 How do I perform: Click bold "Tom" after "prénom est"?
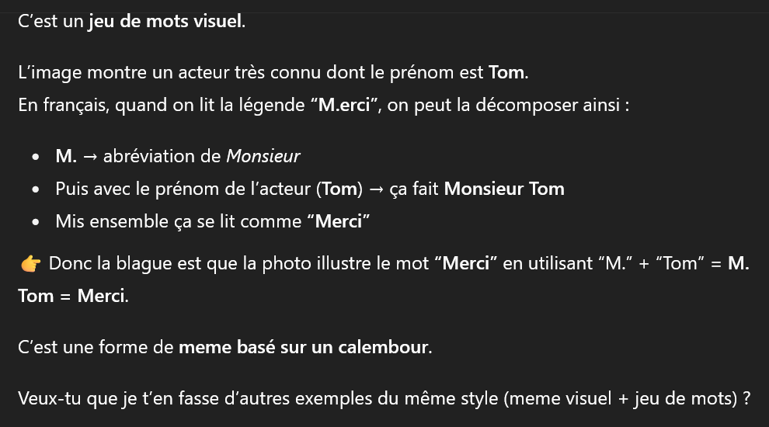506,72
